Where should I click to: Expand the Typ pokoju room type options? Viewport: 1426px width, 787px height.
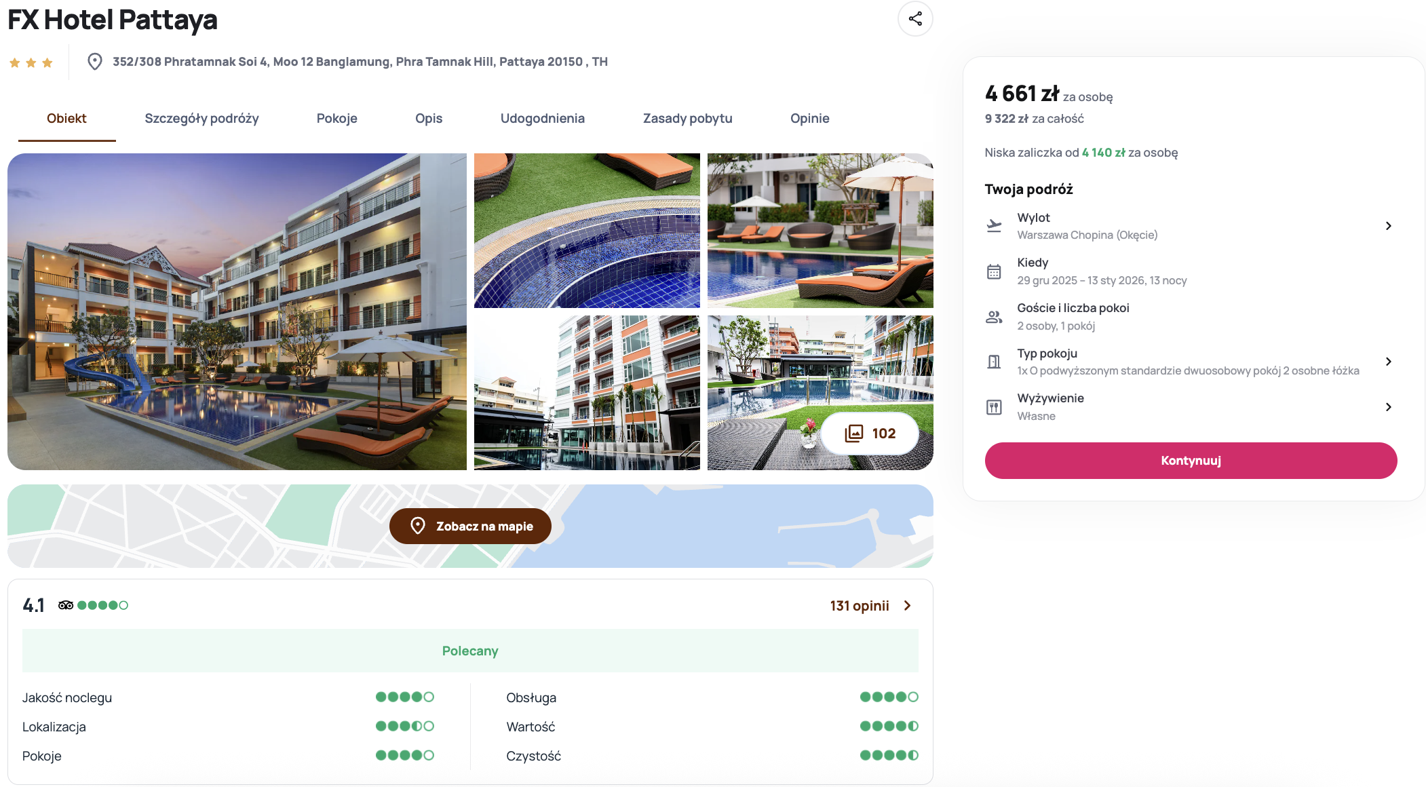pyautogui.click(x=1388, y=362)
